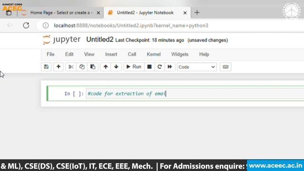Reload the page with refresh icon
This screenshot has width=304, height=171.
click(x=26, y=25)
